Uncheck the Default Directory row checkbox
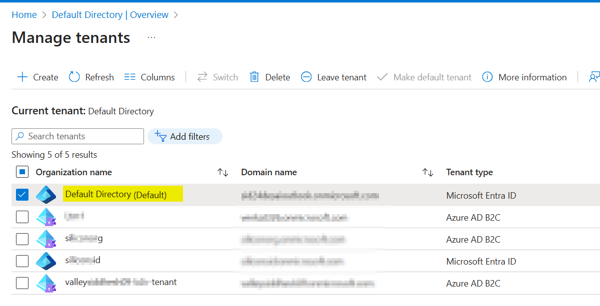 pyautogui.click(x=22, y=195)
